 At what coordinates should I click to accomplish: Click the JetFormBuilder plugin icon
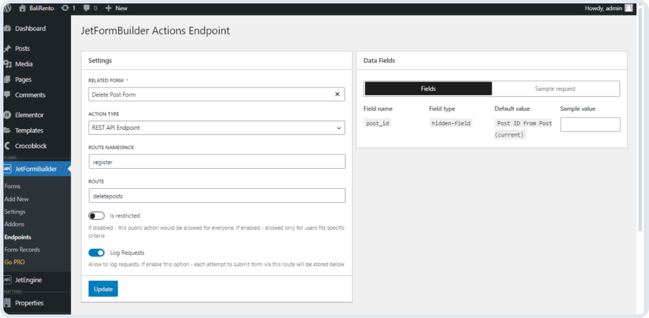8,169
